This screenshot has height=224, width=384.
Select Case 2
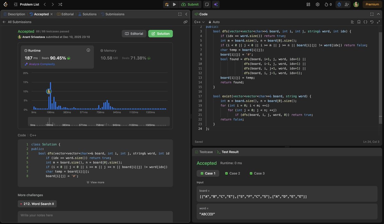click(x=233, y=173)
